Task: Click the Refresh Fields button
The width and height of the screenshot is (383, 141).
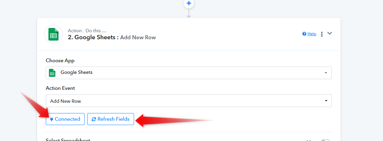Action: coord(111,119)
